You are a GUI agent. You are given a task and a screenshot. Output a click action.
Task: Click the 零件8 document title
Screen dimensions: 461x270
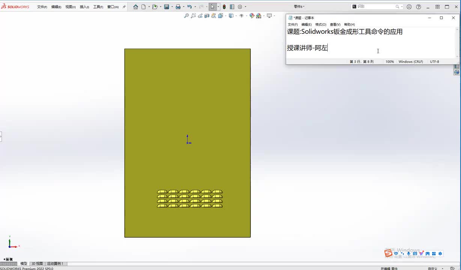pyautogui.click(x=299, y=7)
